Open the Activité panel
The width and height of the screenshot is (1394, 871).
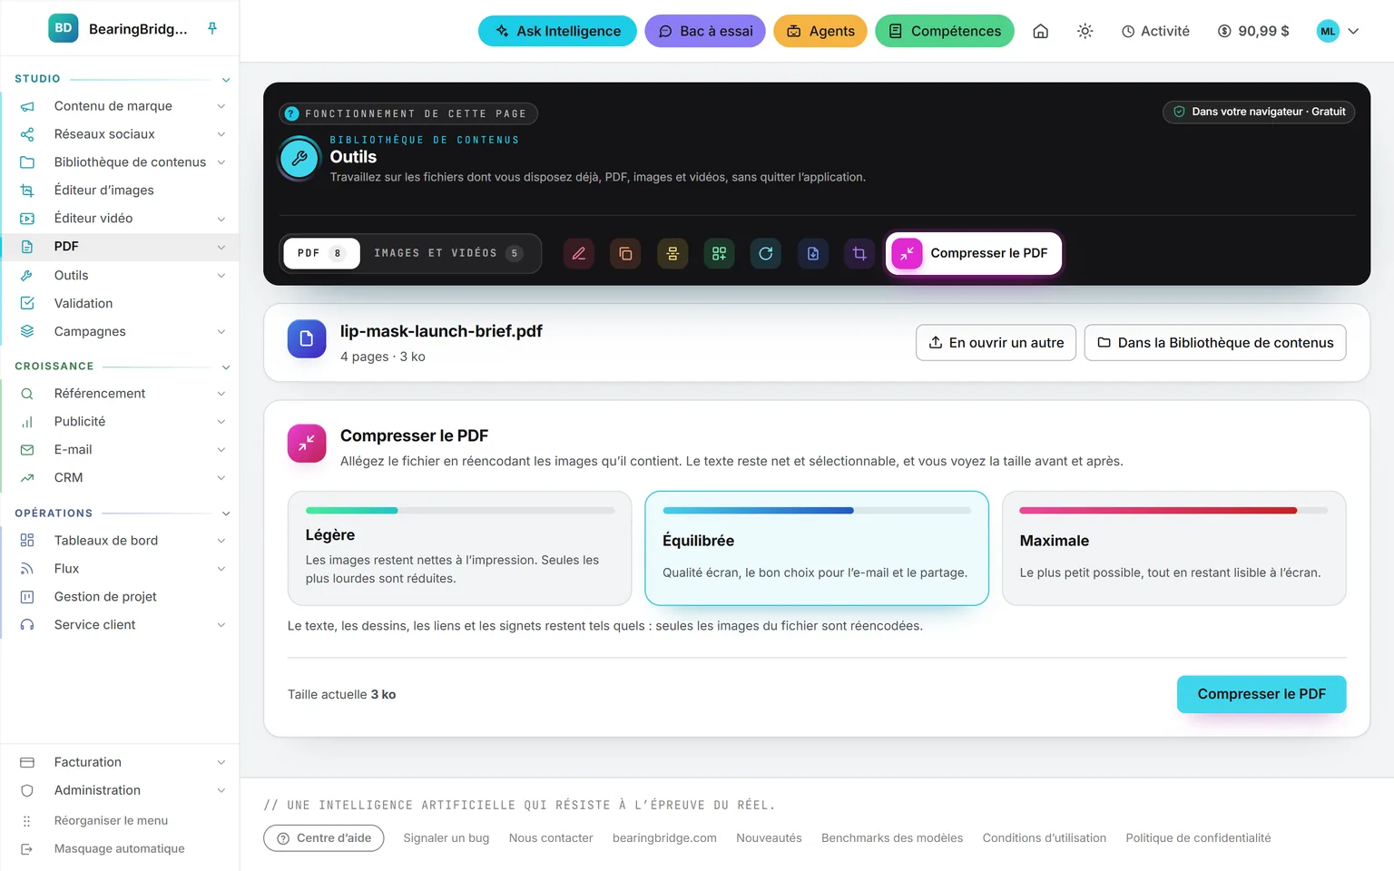pyautogui.click(x=1155, y=31)
